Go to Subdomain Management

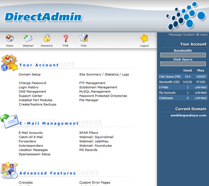click(98, 87)
